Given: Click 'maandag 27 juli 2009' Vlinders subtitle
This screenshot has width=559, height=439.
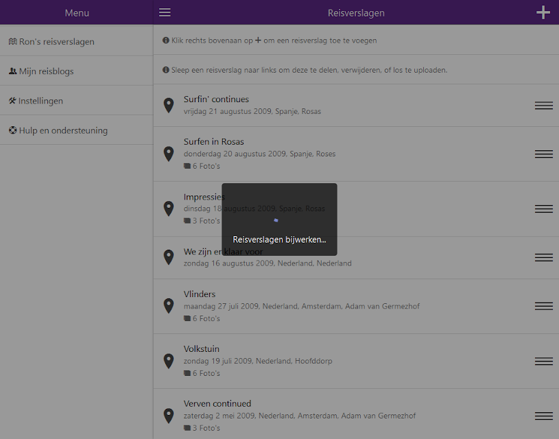Looking at the screenshot, I should coord(302,306).
